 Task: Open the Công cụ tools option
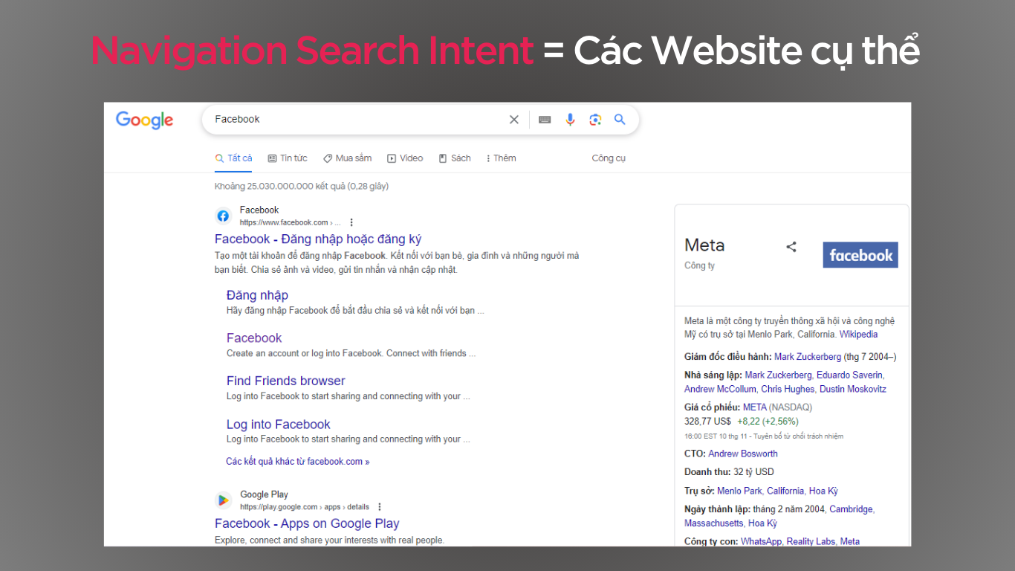pos(609,158)
